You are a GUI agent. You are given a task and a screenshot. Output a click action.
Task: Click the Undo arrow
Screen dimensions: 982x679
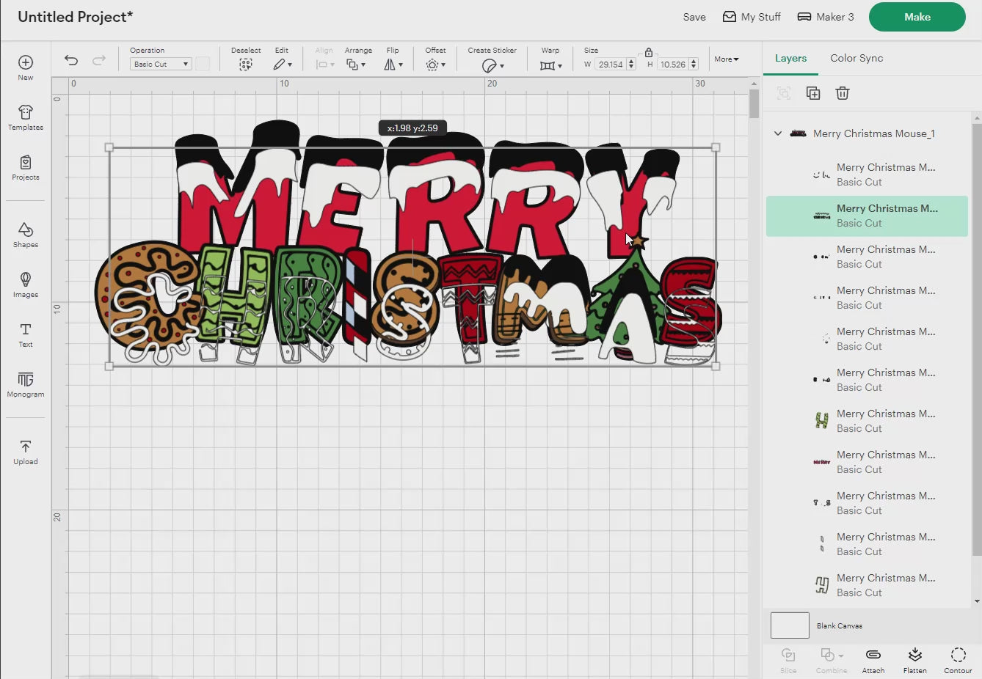coord(71,60)
